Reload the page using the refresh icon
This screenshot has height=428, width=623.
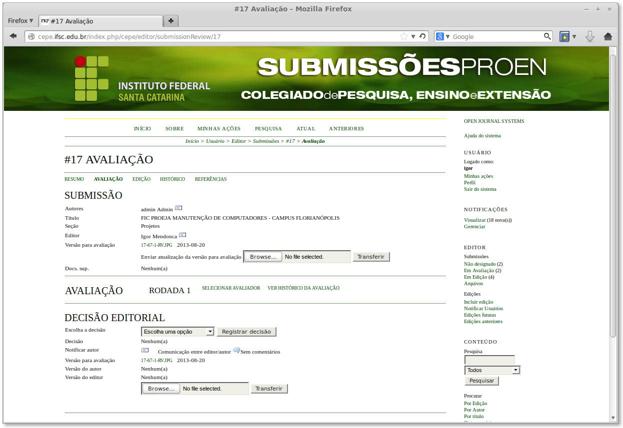422,36
